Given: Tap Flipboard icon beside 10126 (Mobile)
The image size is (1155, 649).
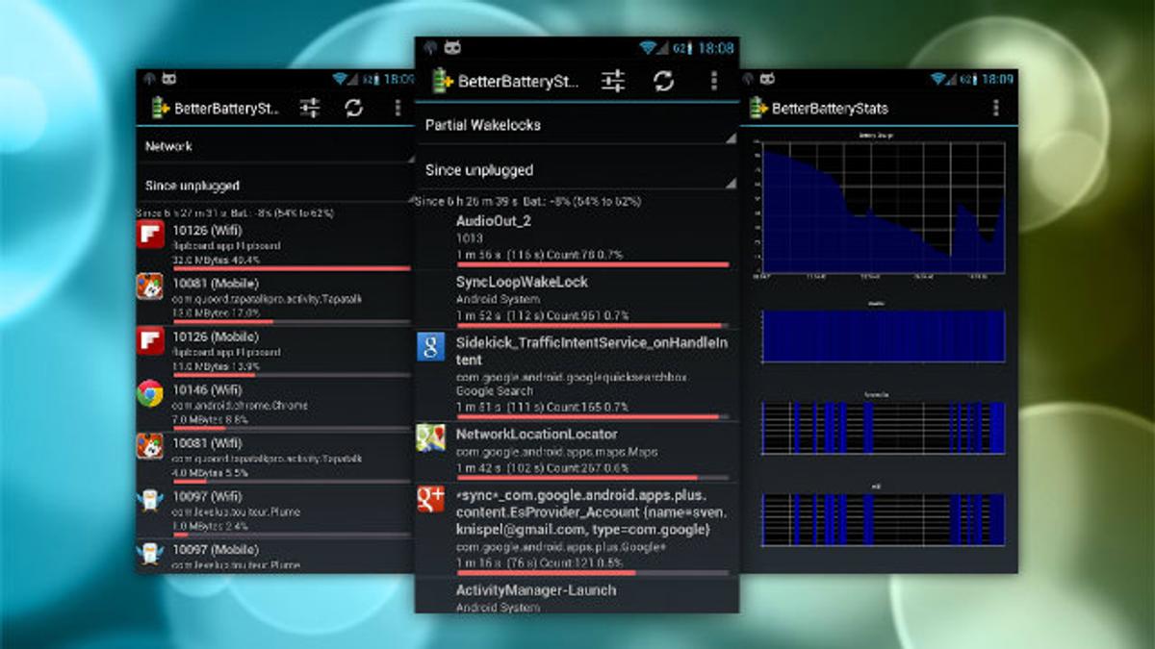Looking at the screenshot, I should coord(149,340).
